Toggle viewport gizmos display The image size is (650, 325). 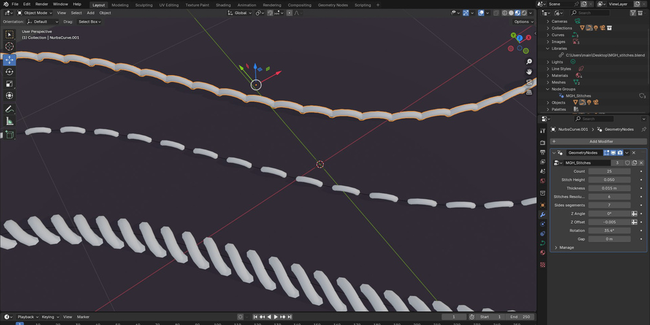(x=466, y=13)
